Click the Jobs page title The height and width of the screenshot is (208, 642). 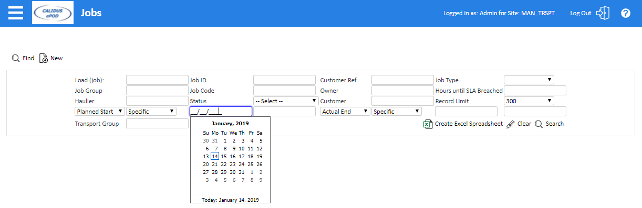[x=91, y=13]
